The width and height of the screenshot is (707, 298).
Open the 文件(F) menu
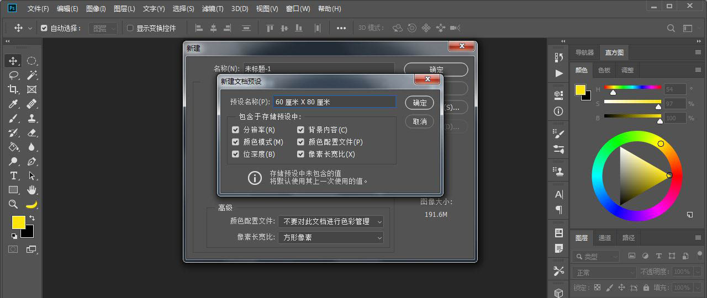[x=38, y=9]
